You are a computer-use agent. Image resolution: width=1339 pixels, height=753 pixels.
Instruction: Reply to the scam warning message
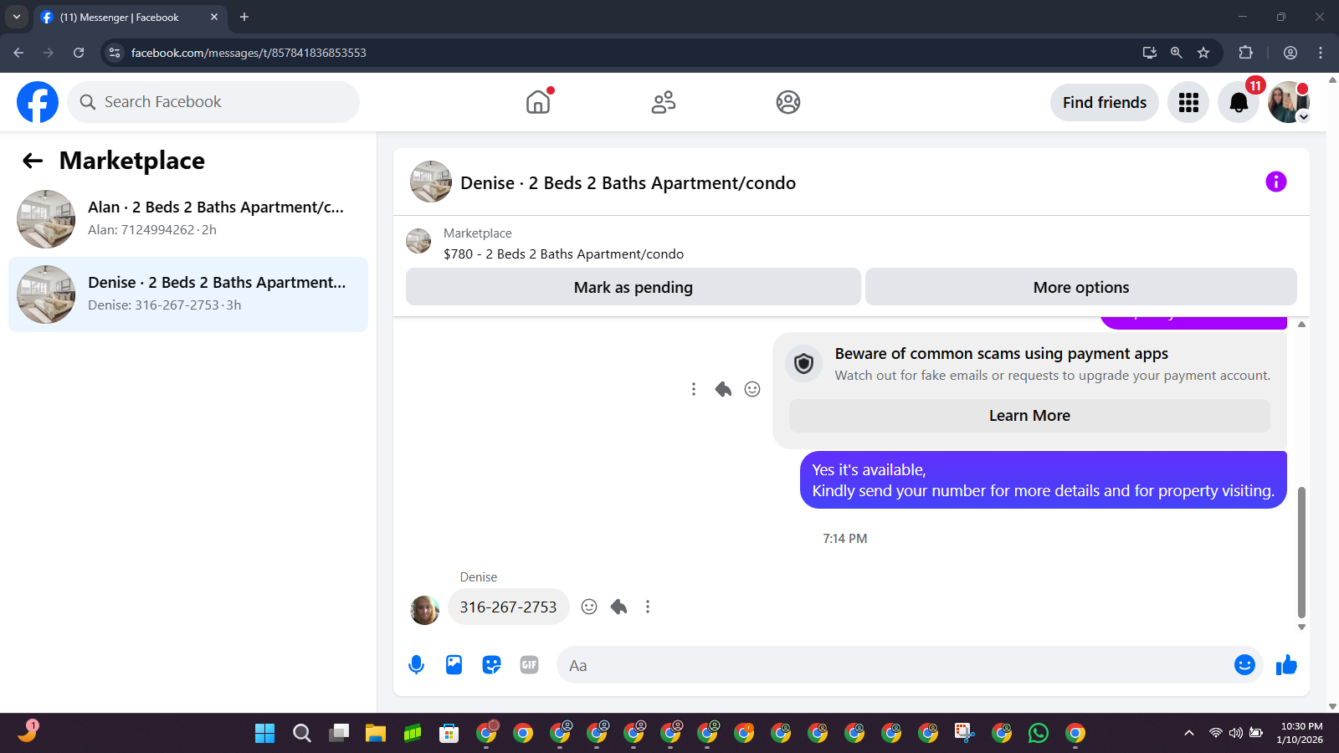coord(723,389)
